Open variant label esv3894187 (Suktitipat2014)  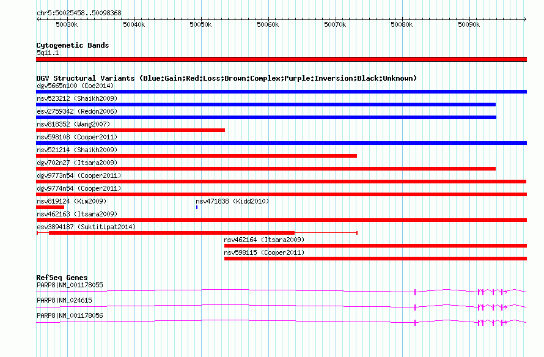86,227
